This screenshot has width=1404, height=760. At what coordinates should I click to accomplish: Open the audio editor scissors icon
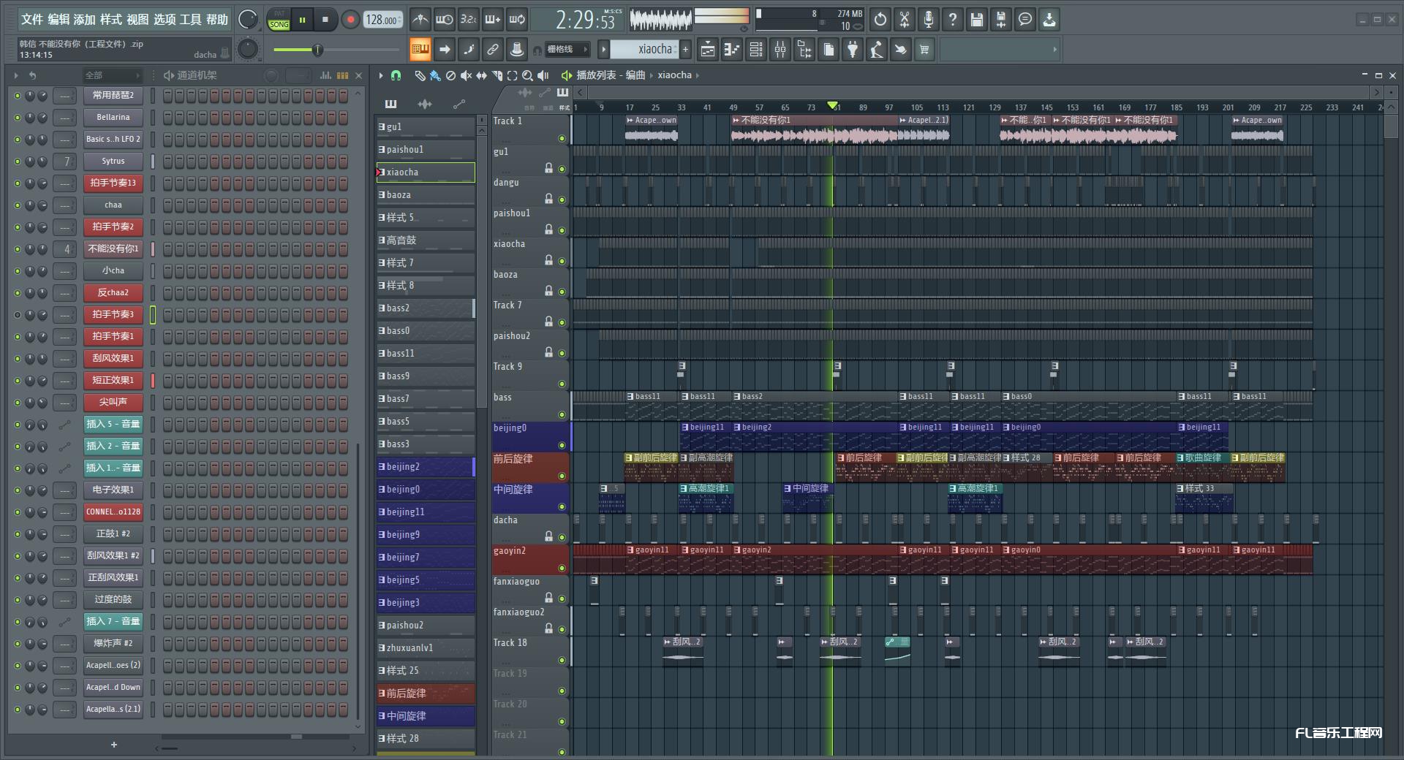click(x=905, y=20)
